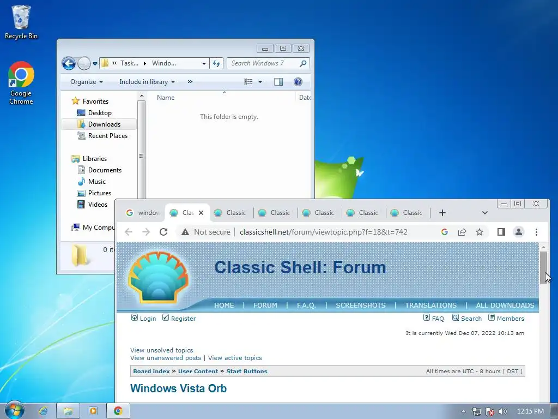Screen dimensions: 558x419
Task: Switch to fourth Chrome tab
Action: click(274, 213)
